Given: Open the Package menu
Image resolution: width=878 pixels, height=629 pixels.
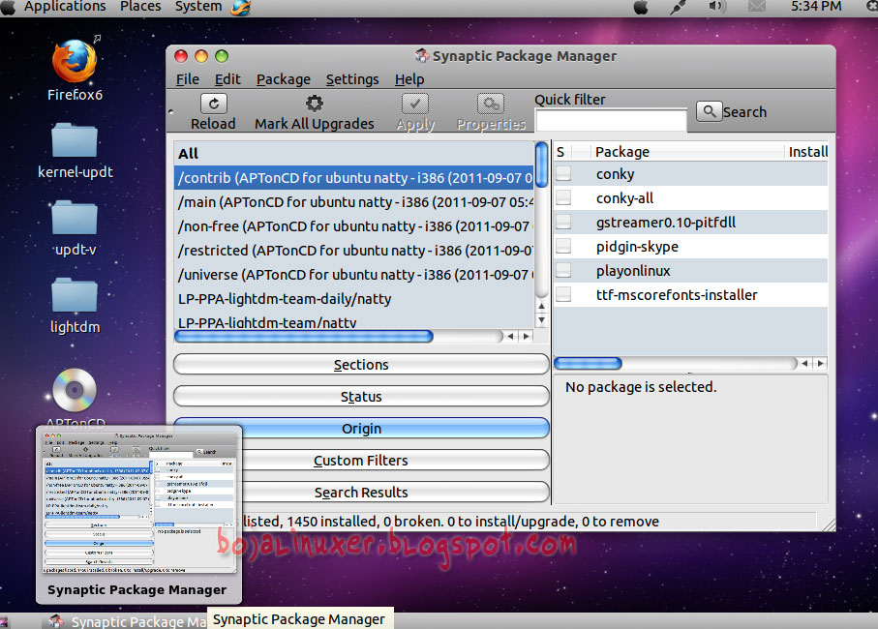Looking at the screenshot, I should point(284,79).
